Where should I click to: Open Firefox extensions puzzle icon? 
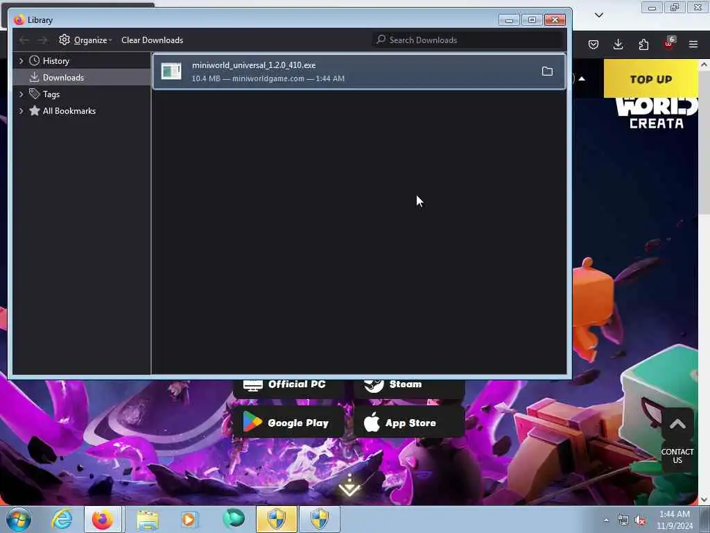643,44
